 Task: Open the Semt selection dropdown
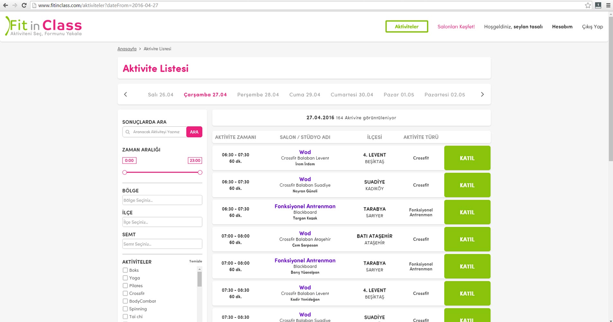(162, 244)
